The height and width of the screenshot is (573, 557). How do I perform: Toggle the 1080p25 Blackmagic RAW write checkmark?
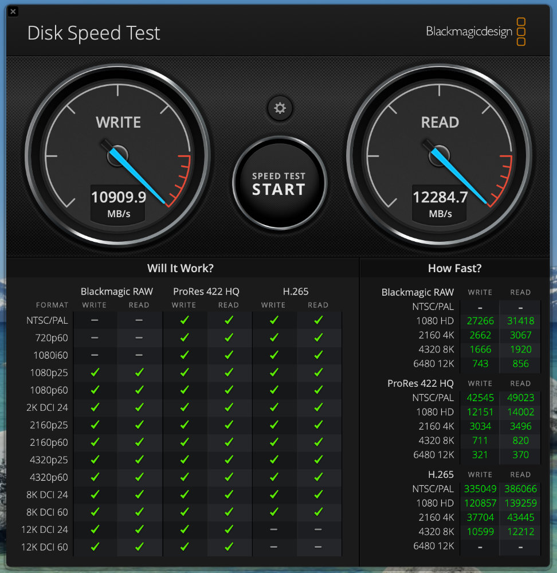[x=95, y=372]
